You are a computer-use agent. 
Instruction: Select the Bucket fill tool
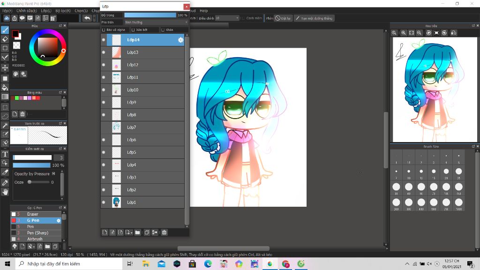[5, 88]
